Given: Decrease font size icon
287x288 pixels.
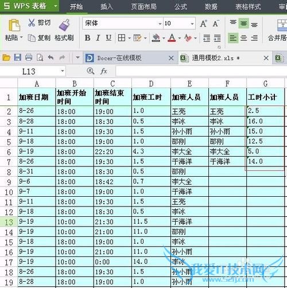Looking at the screenshot, I should (216, 24).
